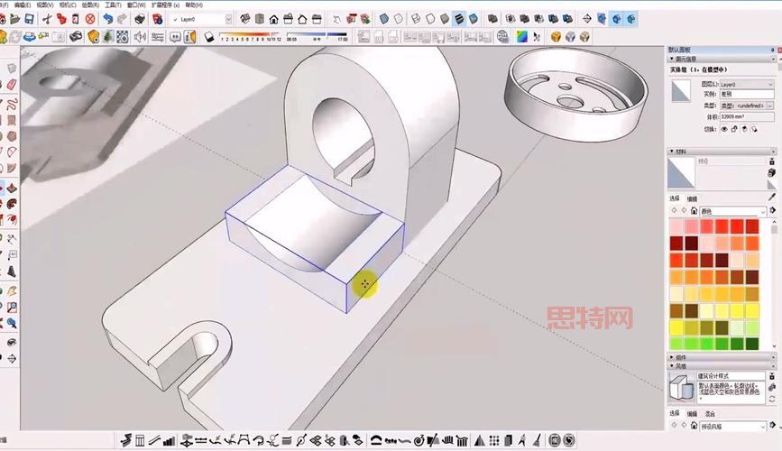Click the Redo arrow in the toolbar

[122, 19]
